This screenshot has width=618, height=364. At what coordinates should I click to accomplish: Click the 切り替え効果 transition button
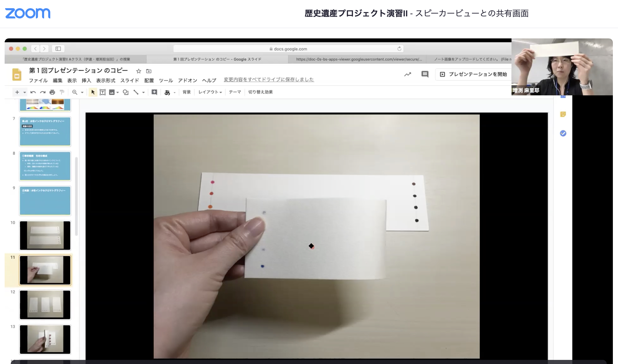[260, 92]
